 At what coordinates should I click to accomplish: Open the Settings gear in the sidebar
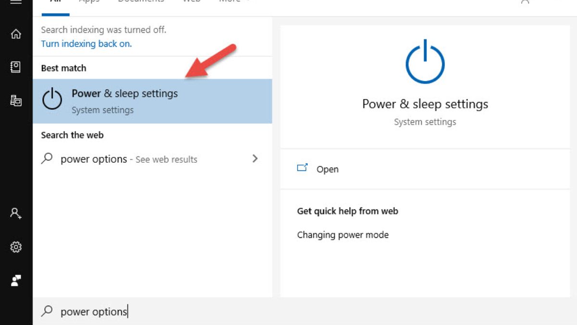[x=16, y=247]
